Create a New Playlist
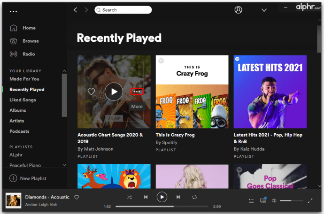 (33, 178)
